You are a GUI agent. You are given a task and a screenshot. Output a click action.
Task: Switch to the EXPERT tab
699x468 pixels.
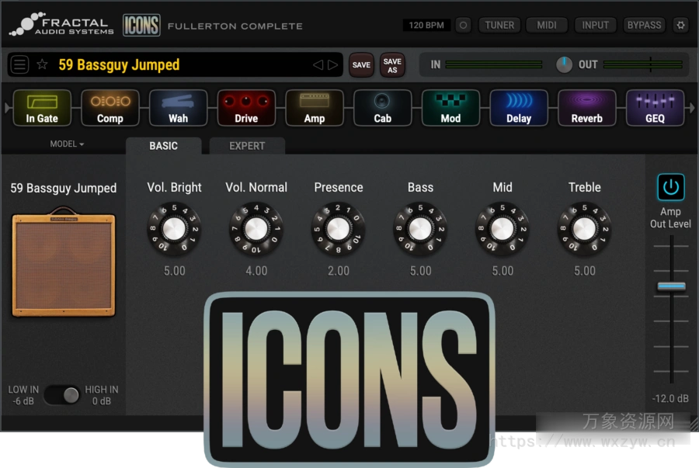[x=247, y=146]
